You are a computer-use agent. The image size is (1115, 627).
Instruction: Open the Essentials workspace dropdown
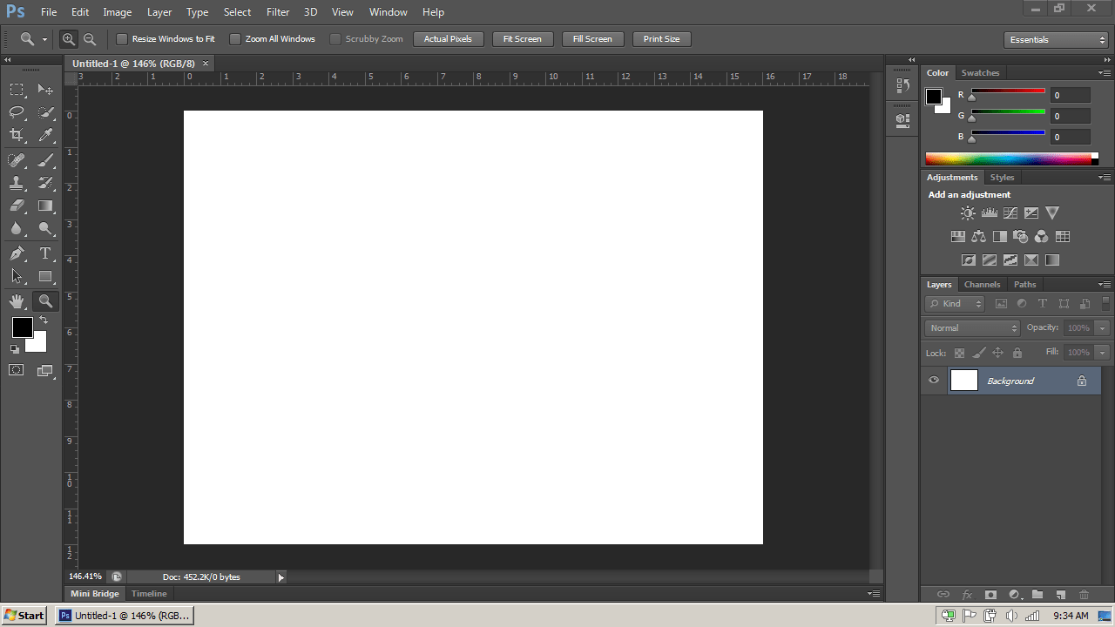tap(1056, 39)
